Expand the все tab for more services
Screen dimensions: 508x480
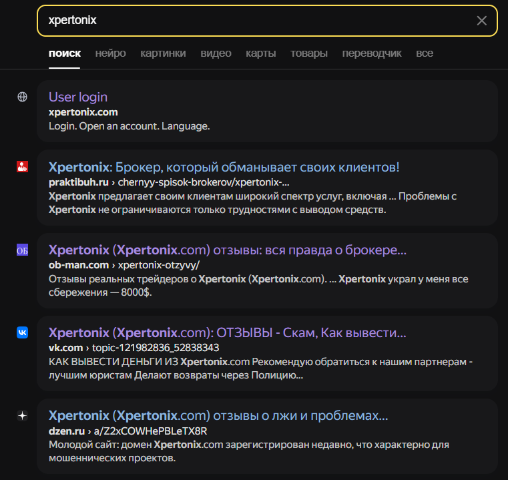coord(425,53)
